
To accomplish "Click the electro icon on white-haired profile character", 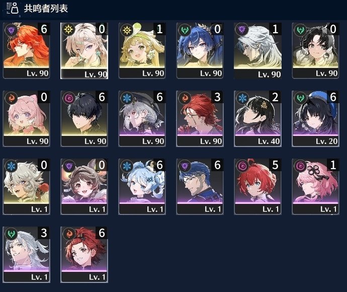I will pyautogui.click(x=242, y=30).
